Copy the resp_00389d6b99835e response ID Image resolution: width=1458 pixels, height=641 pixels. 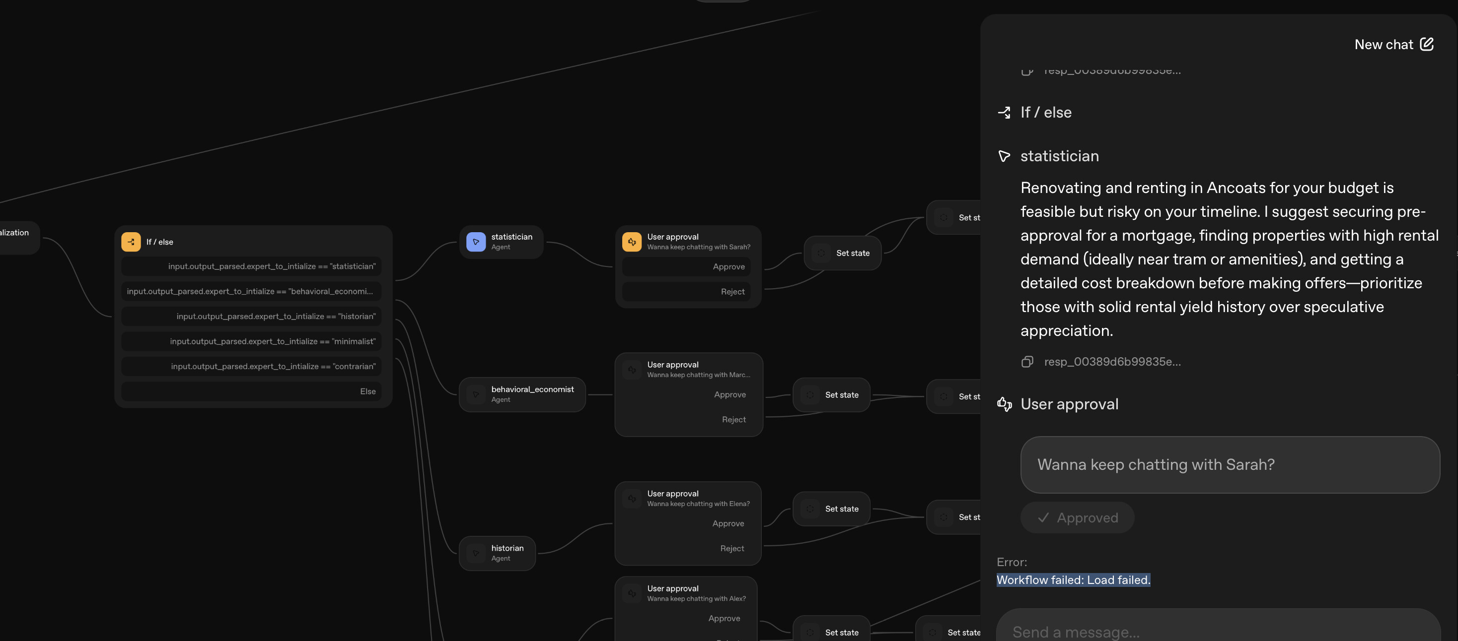1027,362
